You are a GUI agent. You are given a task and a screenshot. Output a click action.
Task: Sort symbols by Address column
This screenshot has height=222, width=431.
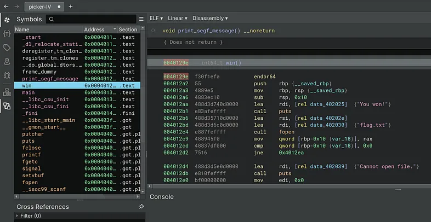pos(100,30)
